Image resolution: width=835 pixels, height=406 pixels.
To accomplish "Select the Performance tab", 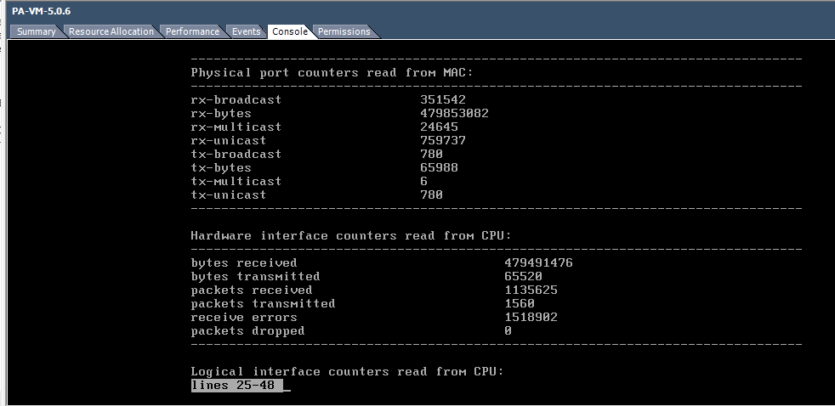I will pos(192,31).
